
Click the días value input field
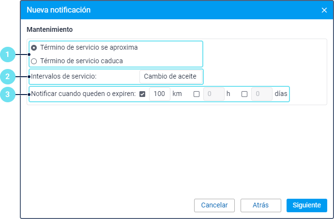click(x=261, y=94)
